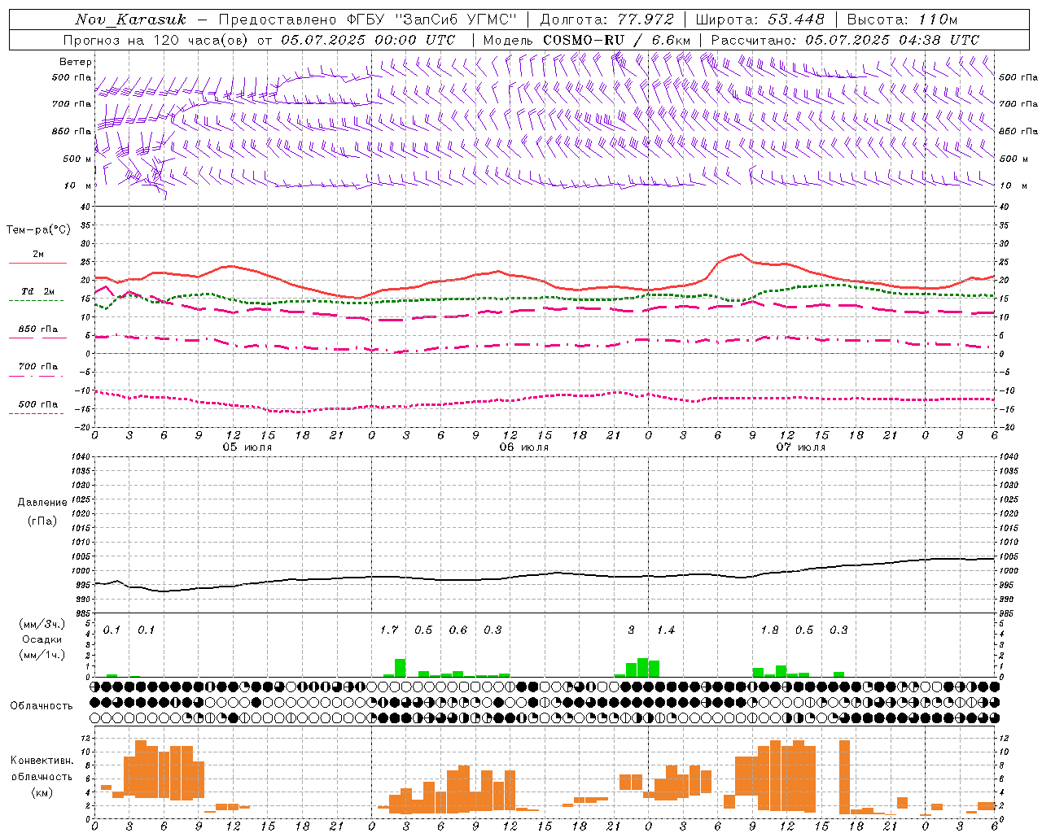The image size is (1042, 833).
Task: Click the 'Ветер' wind panel label
Action: click(x=76, y=62)
